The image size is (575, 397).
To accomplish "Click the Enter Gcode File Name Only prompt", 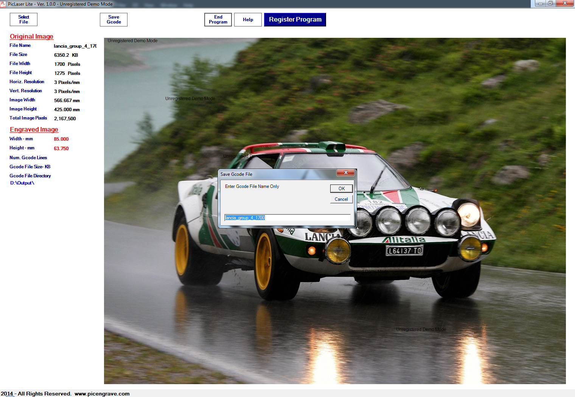I will pyautogui.click(x=252, y=186).
